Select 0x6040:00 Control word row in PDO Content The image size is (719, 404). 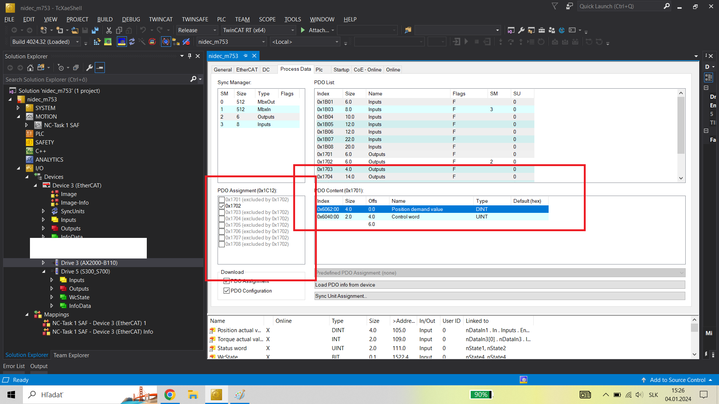tap(432, 217)
